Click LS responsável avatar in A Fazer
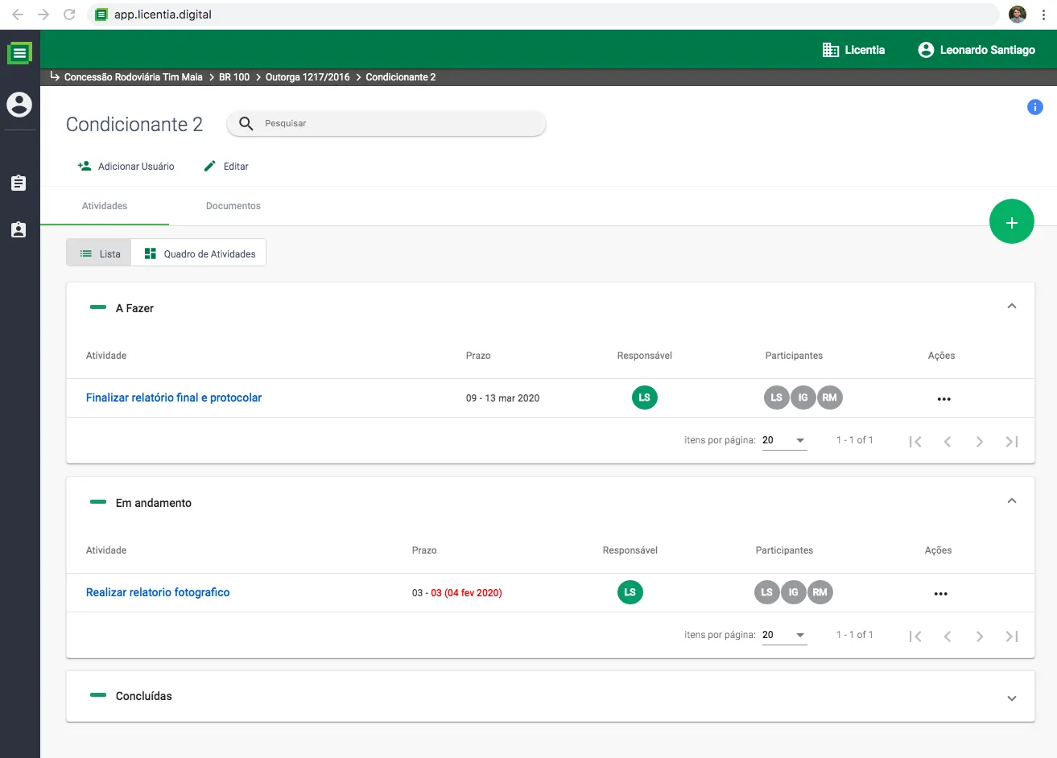This screenshot has height=758, width=1057. pos(645,398)
